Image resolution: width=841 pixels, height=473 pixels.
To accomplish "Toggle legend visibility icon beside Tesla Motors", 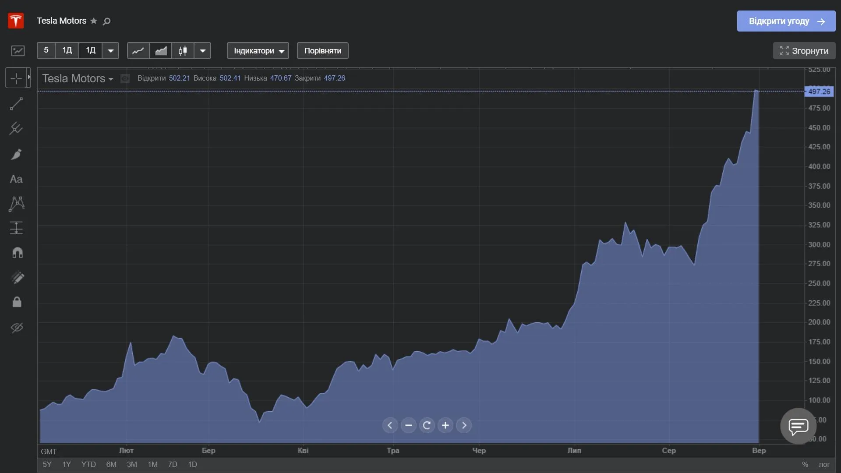I will point(125,78).
